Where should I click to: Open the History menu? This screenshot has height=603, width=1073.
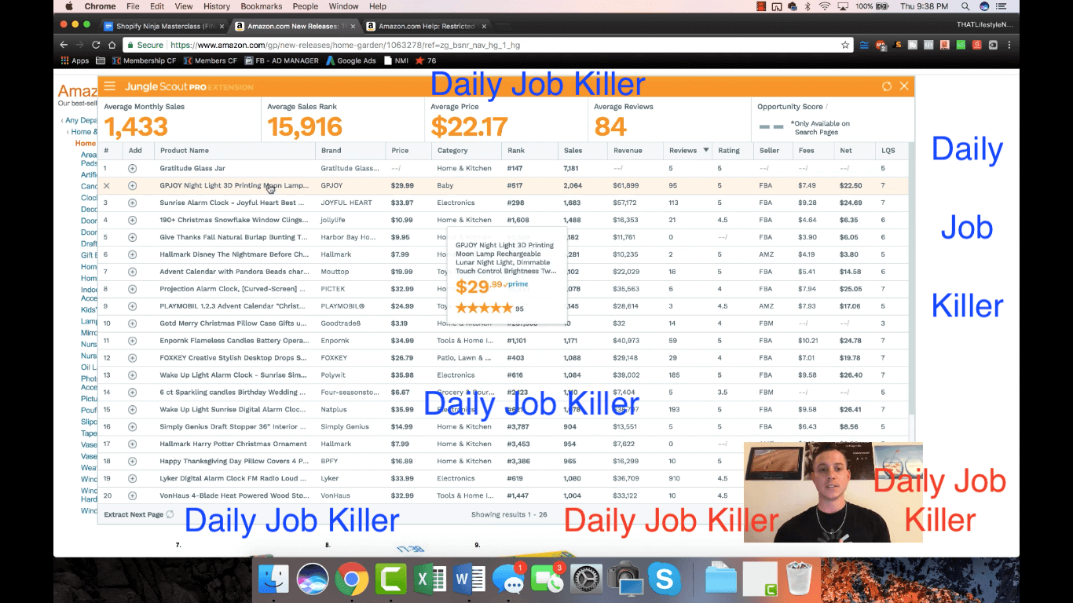(x=217, y=6)
